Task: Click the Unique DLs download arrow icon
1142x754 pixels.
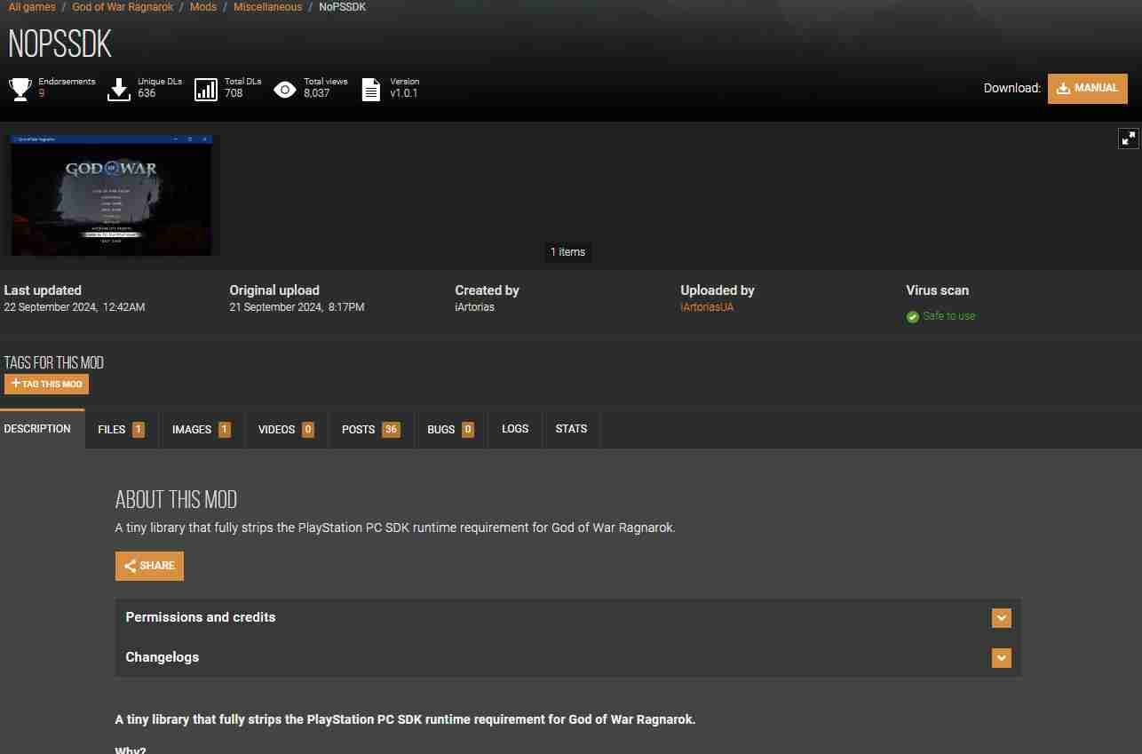Action: (119, 89)
